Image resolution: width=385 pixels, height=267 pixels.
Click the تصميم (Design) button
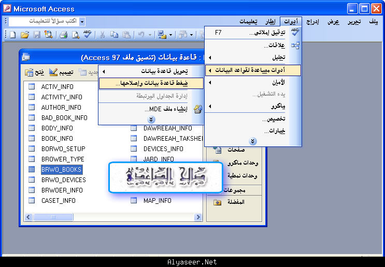click(61, 72)
